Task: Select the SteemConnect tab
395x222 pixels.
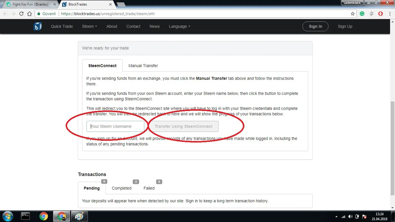Action: coord(102,65)
